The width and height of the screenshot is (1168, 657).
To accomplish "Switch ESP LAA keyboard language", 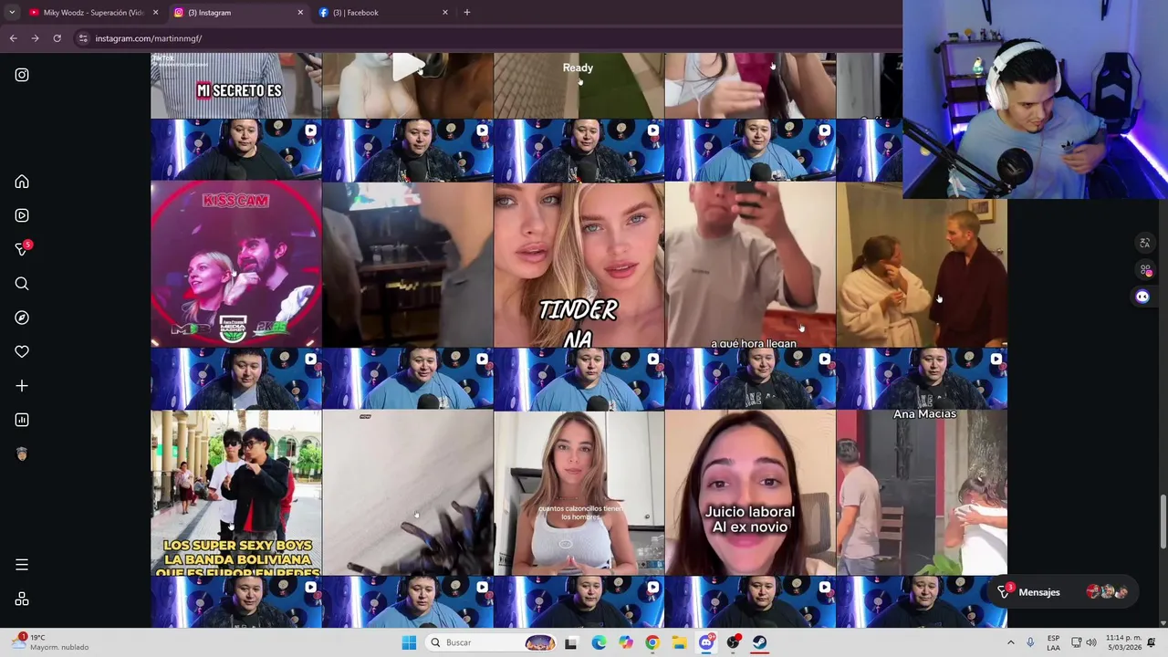I will pyautogui.click(x=1053, y=642).
